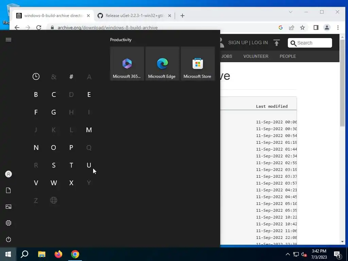Toggle Chrome side panel
This screenshot has width=348, height=261.
(x=316, y=28)
